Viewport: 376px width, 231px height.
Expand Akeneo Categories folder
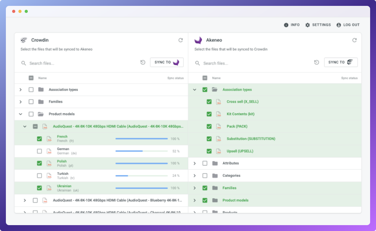click(x=195, y=176)
